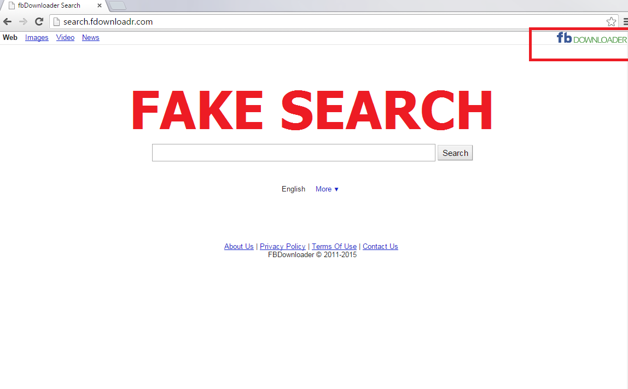628x389 pixels.
Task: Reload the page with refresh icon
Action: point(39,22)
